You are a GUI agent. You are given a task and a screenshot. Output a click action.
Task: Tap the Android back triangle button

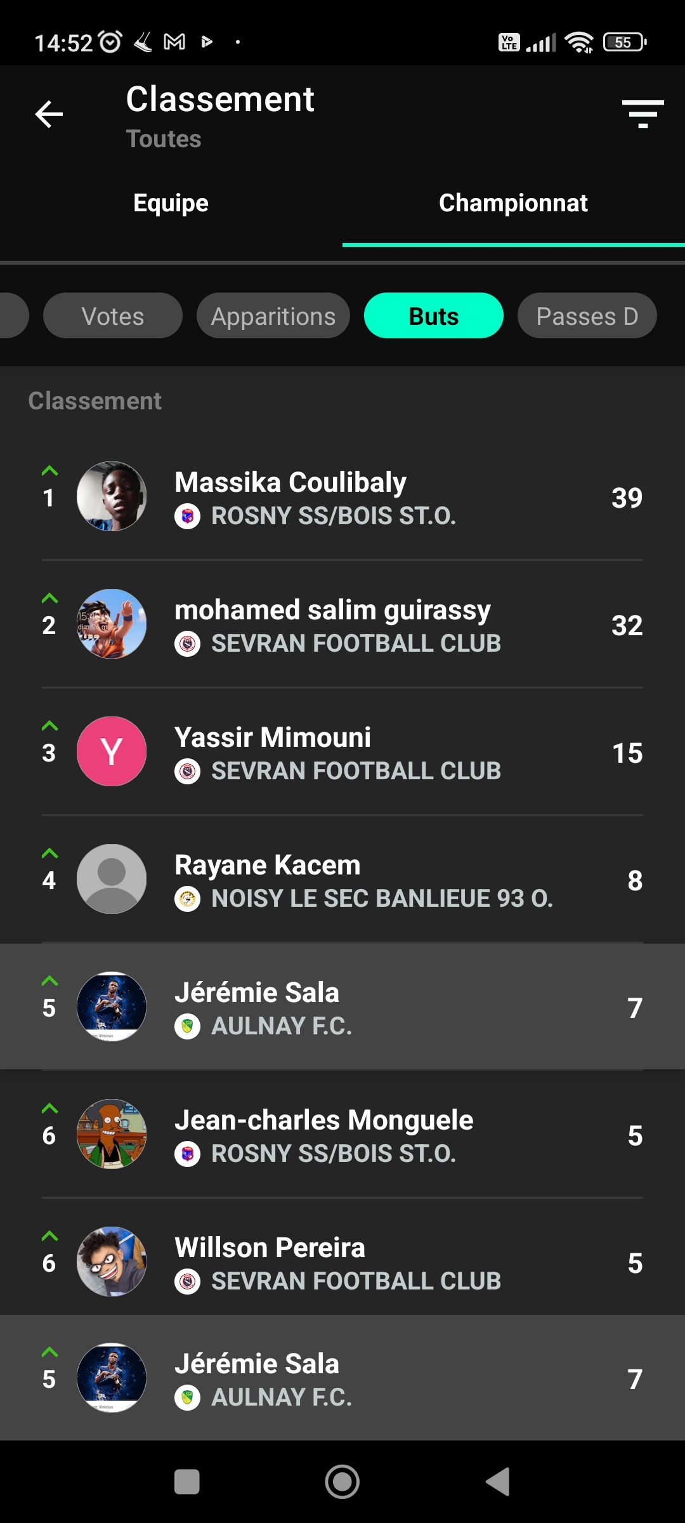[x=498, y=1482]
